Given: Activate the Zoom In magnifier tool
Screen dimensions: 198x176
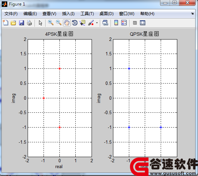Looking at the screenshot, I should point(51,23).
